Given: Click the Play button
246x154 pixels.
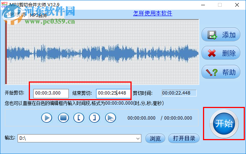Looking at the screenshot, I should [47, 118].
